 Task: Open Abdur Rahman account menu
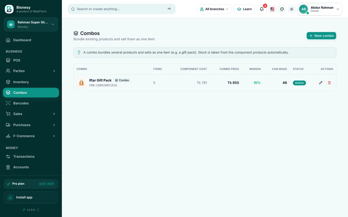click(x=320, y=9)
